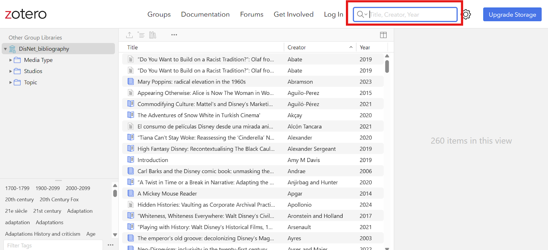Click the Zotero logo
The width and height of the screenshot is (548, 250).
click(x=26, y=14)
